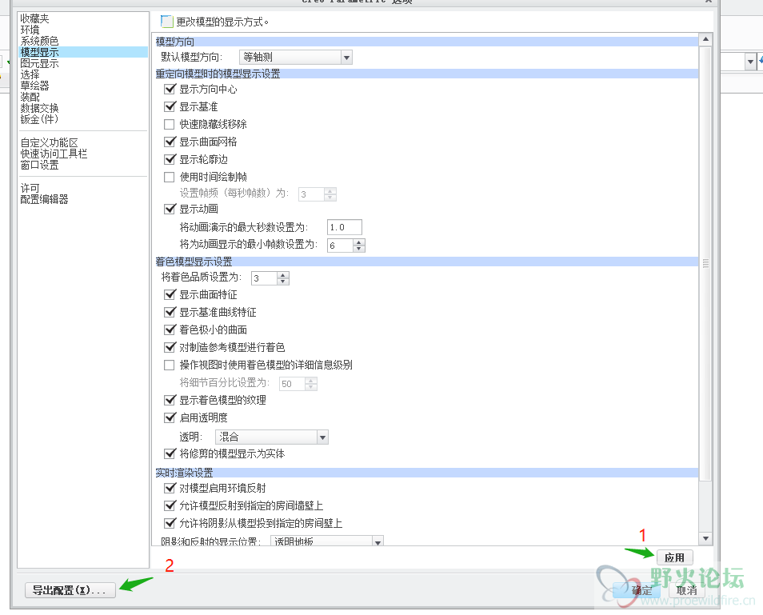Toggle 显示轮廓边 checkbox

tap(170, 159)
